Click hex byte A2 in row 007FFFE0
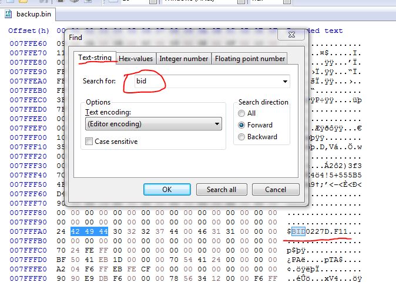 click(x=61, y=269)
